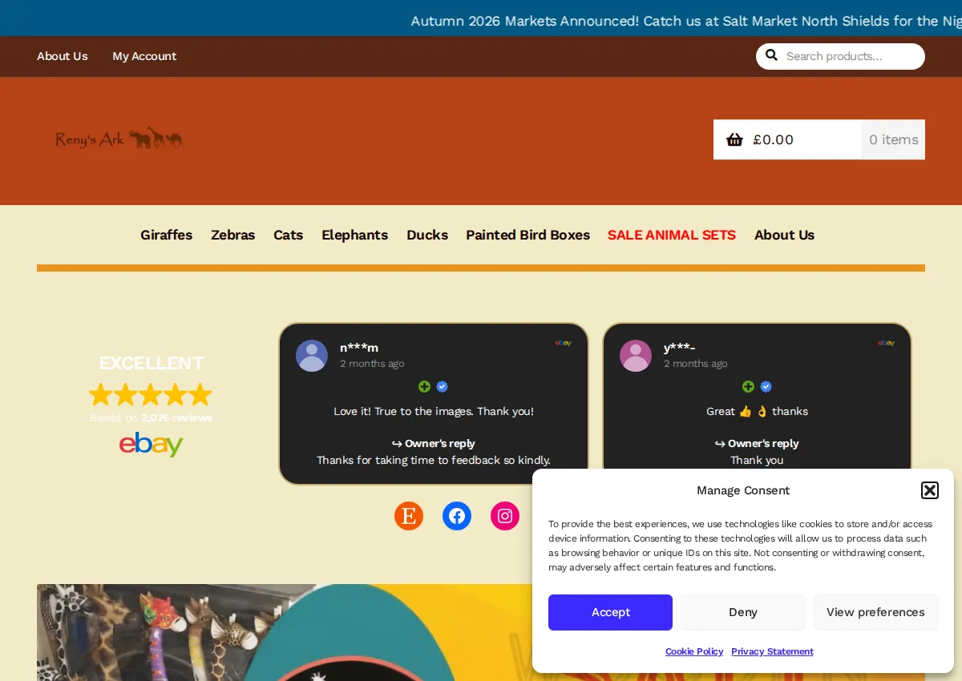Click the 2,076 reviews text
Viewport: 962px width, 681px height.
point(176,417)
